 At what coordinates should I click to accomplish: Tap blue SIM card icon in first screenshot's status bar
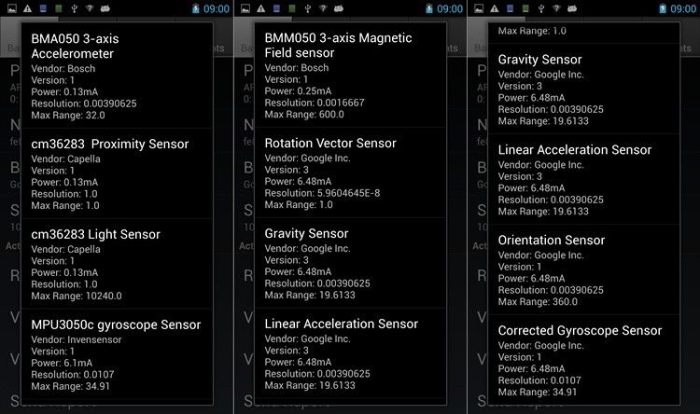coord(43,8)
